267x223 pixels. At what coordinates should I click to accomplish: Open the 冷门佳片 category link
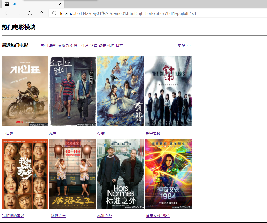tap(81, 45)
